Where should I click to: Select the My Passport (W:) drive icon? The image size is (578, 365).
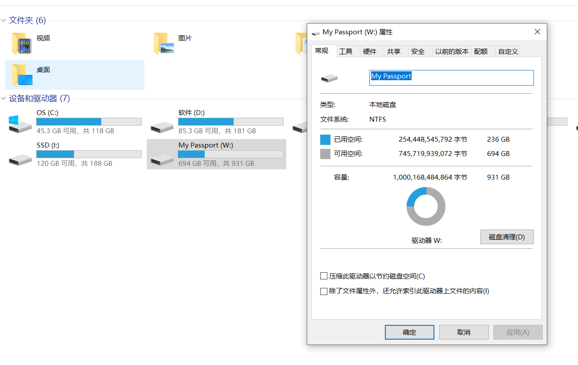click(162, 159)
